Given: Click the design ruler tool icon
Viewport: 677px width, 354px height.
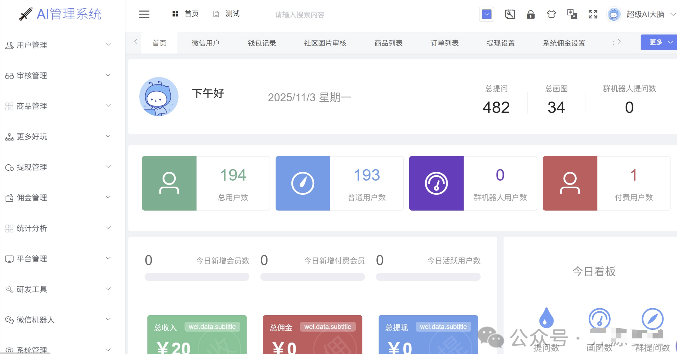Looking at the screenshot, I should click(x=510, y=14).
